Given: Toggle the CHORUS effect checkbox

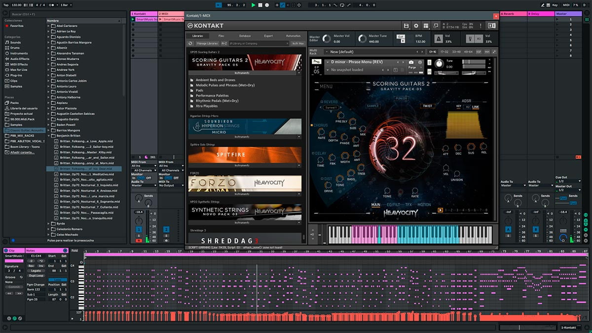Looking at the screenshot, I should pos(312,125).
